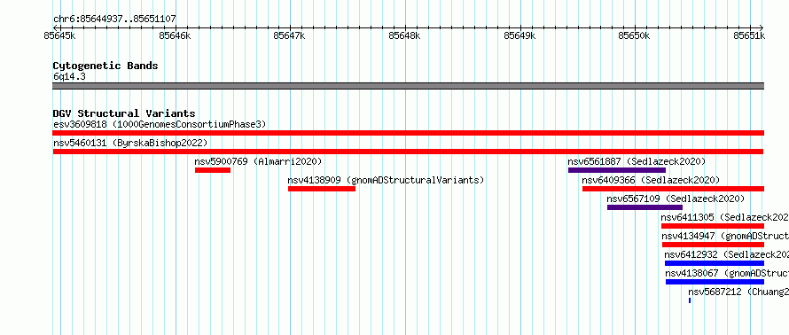Click the 85650k ruler tick label
This screenshot has height=335, width=789.
pos(635,35)
